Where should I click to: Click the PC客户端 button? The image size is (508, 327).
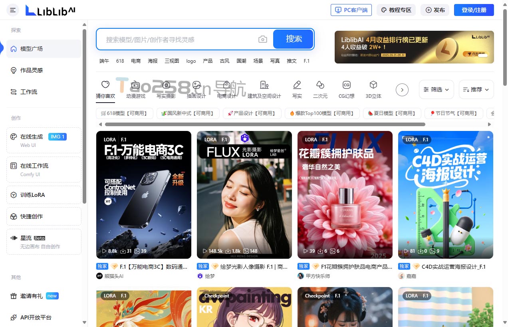tap(351, 10)
